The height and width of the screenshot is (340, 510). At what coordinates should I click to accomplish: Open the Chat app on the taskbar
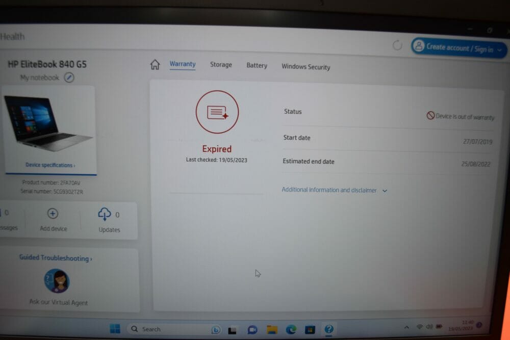252,330
